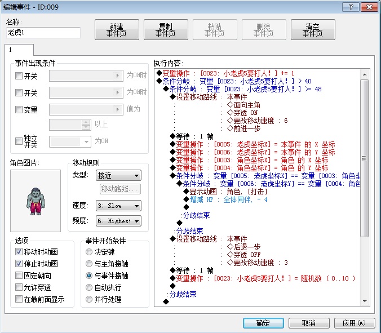Enable the second 开关 condition checkbox
The width and height of the screenshot is (381, 333).
pyautogui.click(x=19, y=92)
